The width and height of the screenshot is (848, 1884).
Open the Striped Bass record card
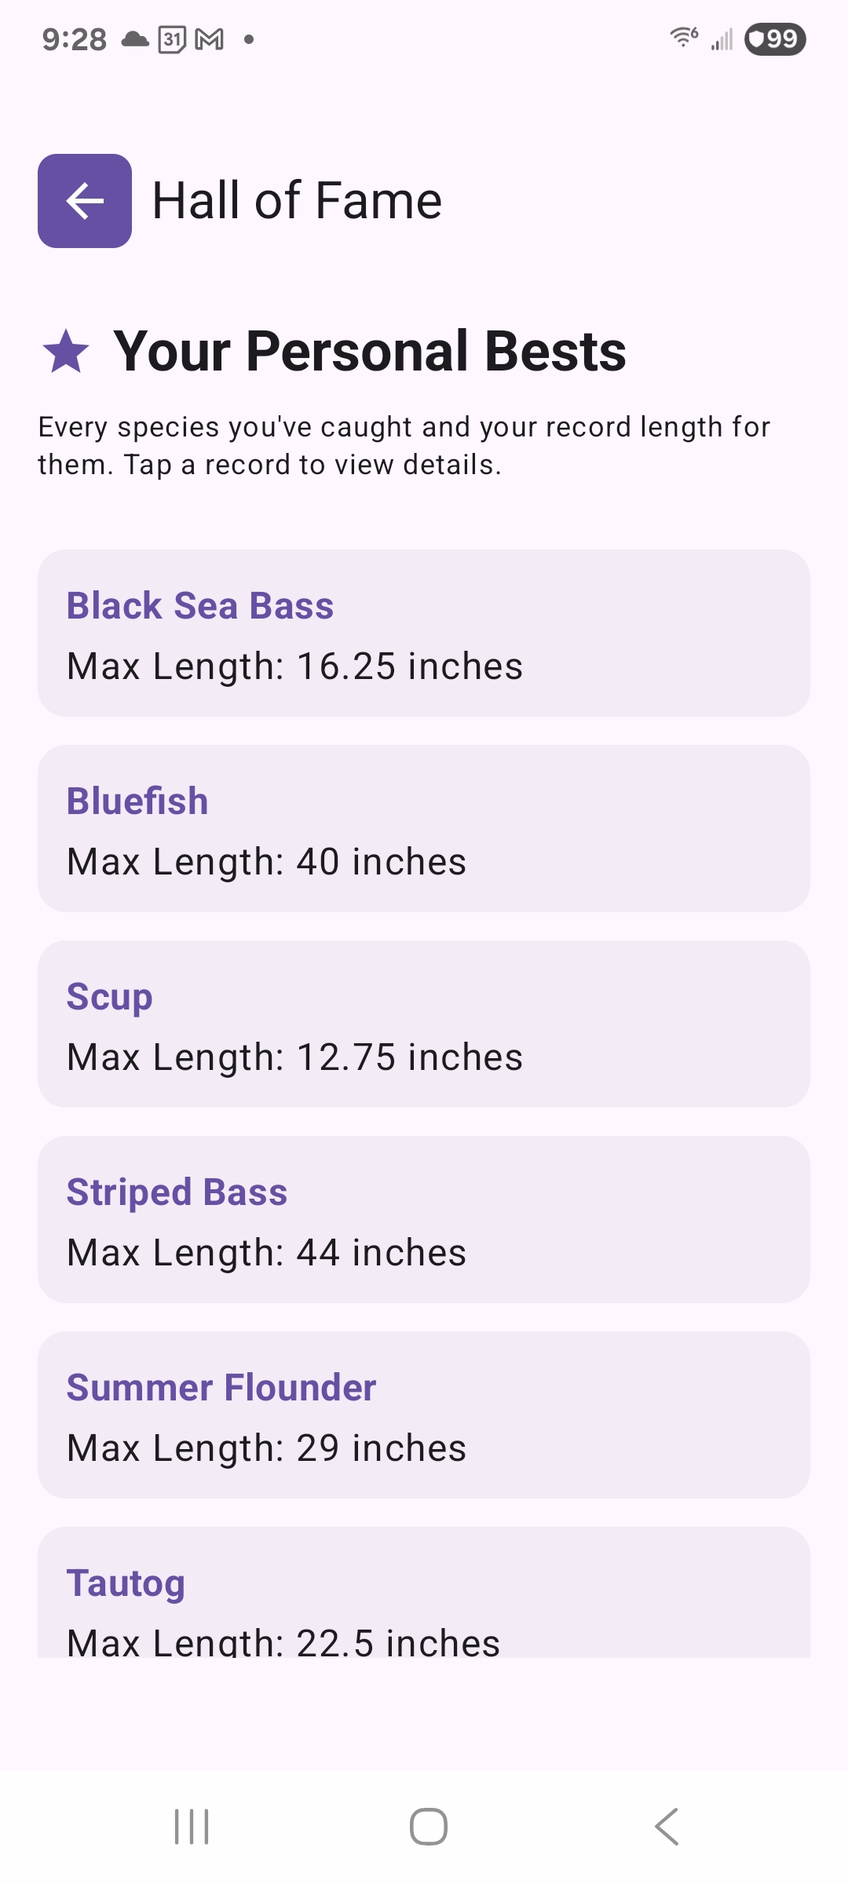[424, 1220]
